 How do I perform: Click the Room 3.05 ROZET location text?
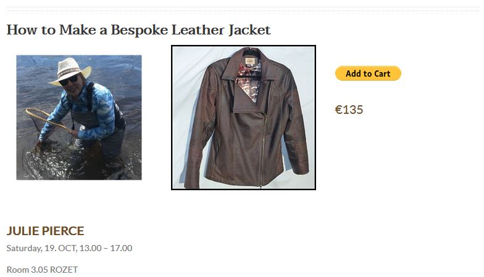pos(42,270)
